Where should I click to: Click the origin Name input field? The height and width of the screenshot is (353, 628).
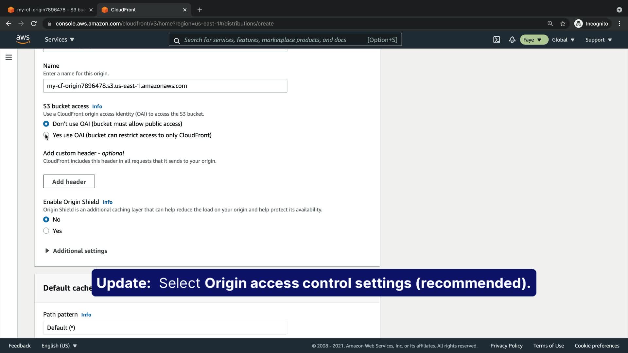pos(165,86)
